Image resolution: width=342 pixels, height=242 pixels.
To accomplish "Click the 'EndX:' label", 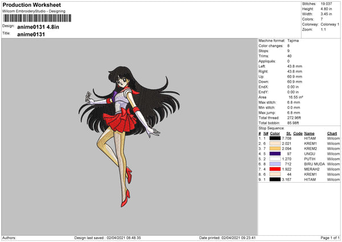I will 263,87.
